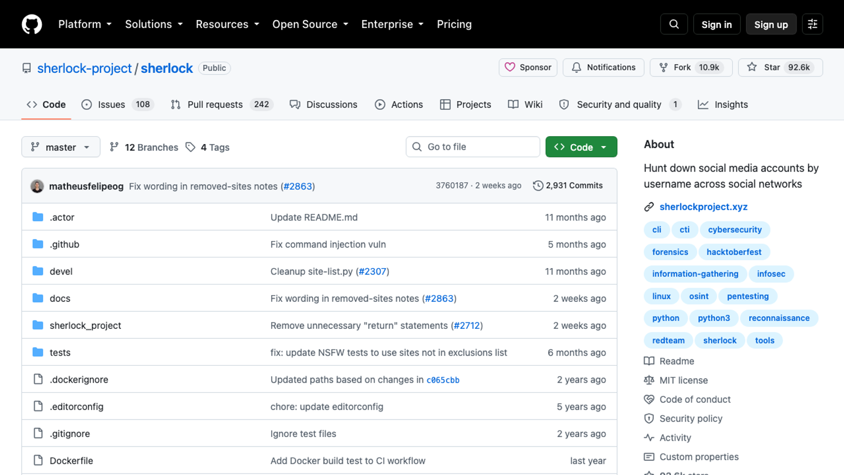Expand the Open Source menu
This screenshot has width=844, height=475.
(x=310, y=24)
